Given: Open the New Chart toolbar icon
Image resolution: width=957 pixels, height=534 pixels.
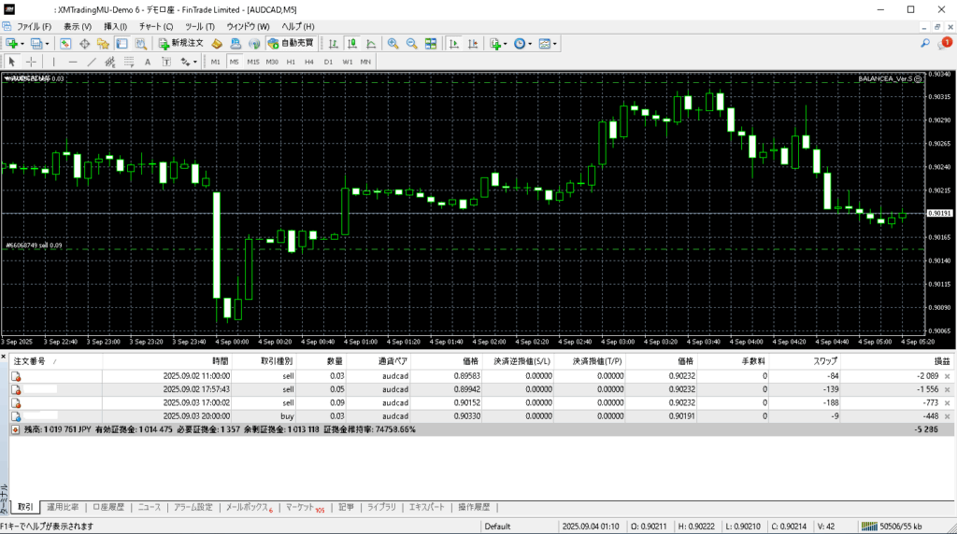Looking at the screenshot, I should point(11,43).
